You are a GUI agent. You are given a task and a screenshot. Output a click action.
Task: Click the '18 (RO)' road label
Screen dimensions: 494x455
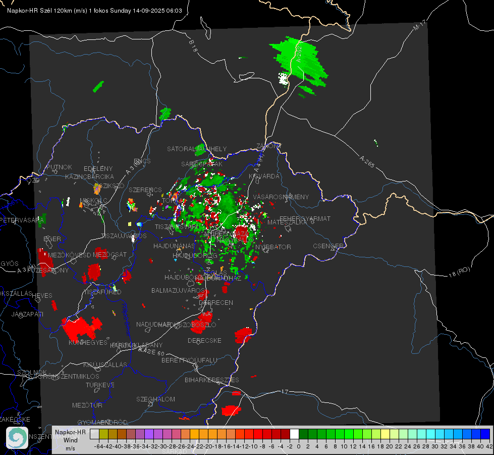coord(459,272)
